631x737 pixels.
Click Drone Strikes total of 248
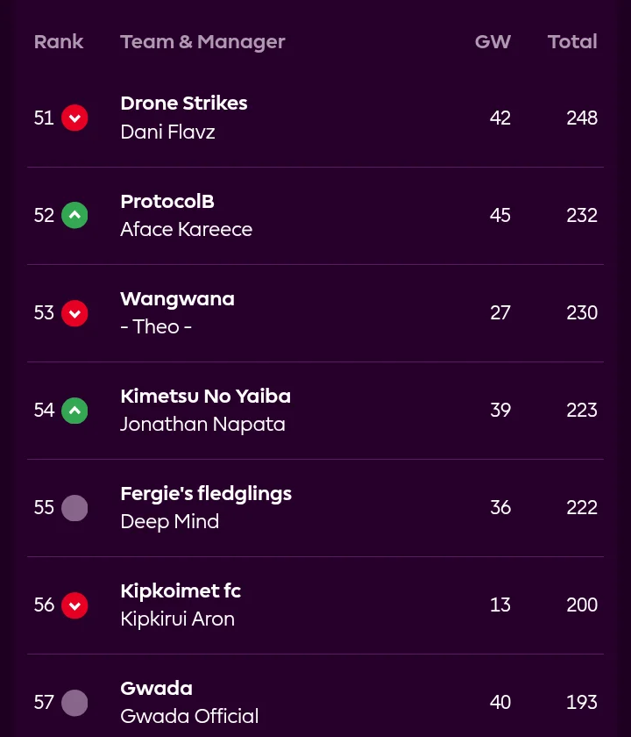[582, 118]
